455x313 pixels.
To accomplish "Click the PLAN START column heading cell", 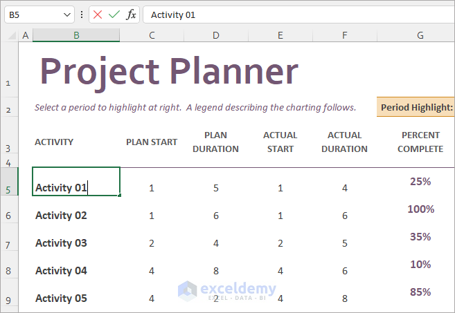I will [152, 142].
